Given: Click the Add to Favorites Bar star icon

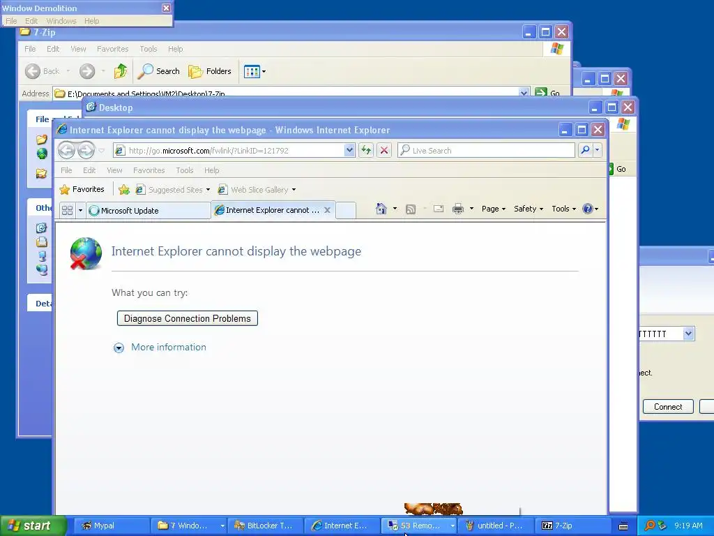Looking at the screenshot, I should 124,190.
